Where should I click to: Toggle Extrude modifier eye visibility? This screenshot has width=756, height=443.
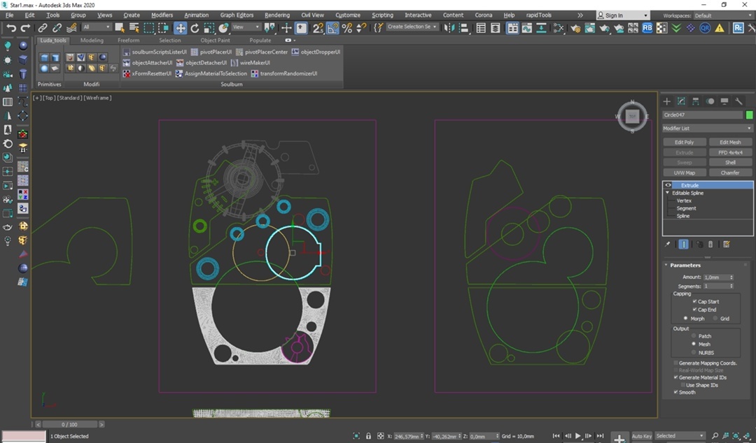pos(668,185)
